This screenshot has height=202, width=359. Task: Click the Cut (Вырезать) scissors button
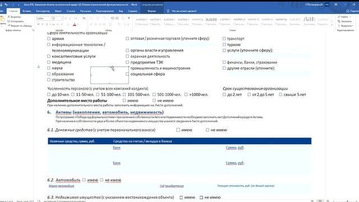14,17
